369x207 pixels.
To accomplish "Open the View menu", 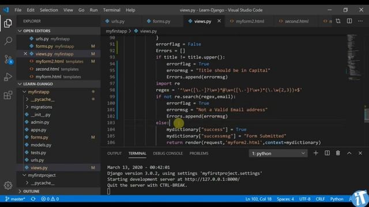I will click(68, 10).
